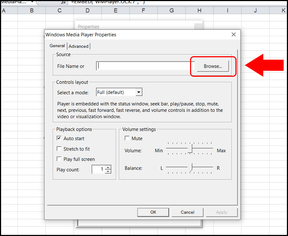
Task: Click the Balance slider thumb
Action: point(190,167)
